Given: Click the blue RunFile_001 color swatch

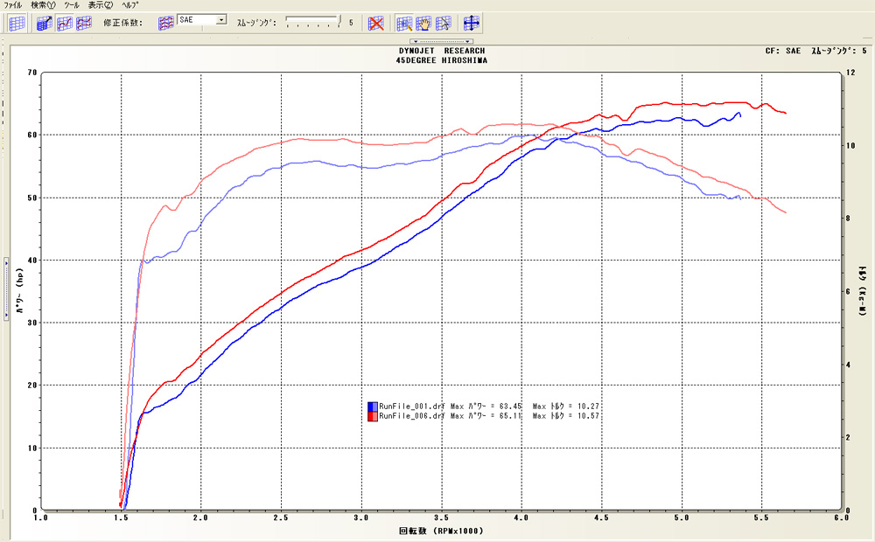Looking at the screenshot, I should click(373, 406).
